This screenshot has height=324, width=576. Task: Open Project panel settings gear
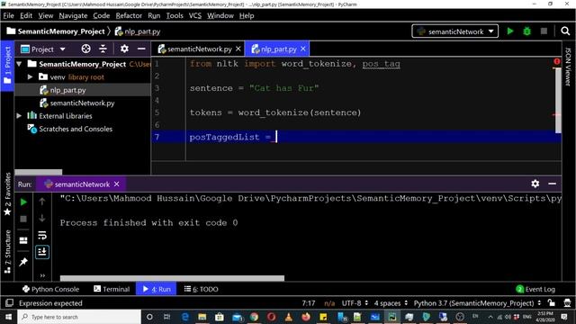(x=124, y=49)
